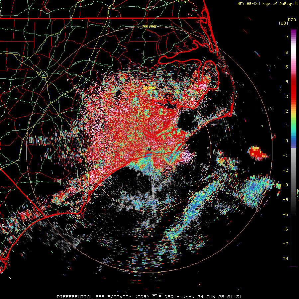Click the -3 value on color scale
The height and width of the screenshot is (299, 299).
pos(285,185)
